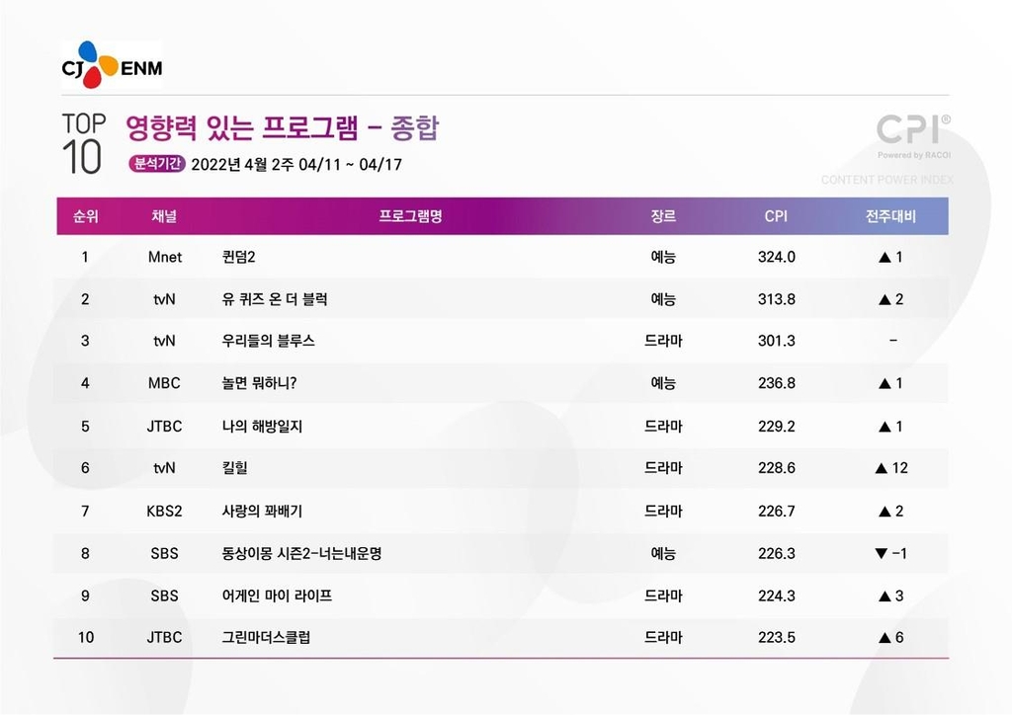
Task: Open the 유 퀴즈 온 더 블럭 program
Action: point(275,299)
